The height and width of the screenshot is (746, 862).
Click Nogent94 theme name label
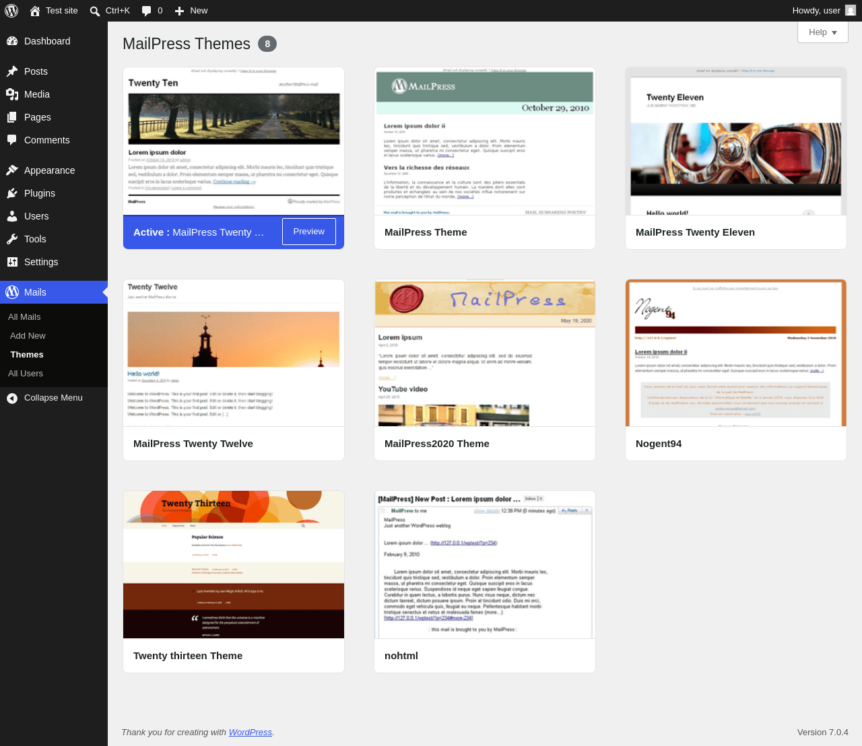[659, 444]
